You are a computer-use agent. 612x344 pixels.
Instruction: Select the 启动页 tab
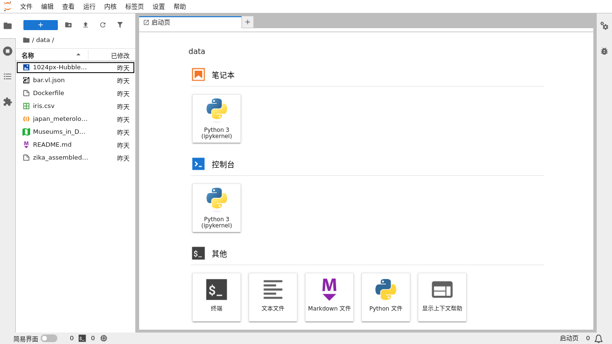coord(161,22)
